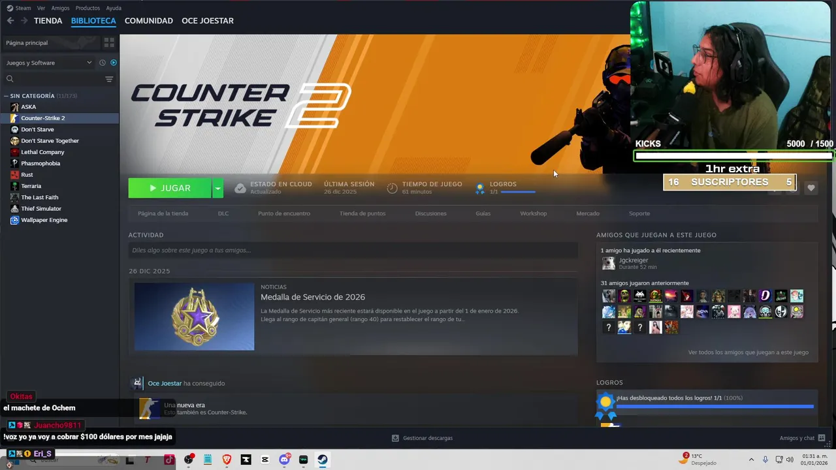This screenshot has height=470, width=836.
Task: Open Página de la tienda link
Action: click(163, 213)
